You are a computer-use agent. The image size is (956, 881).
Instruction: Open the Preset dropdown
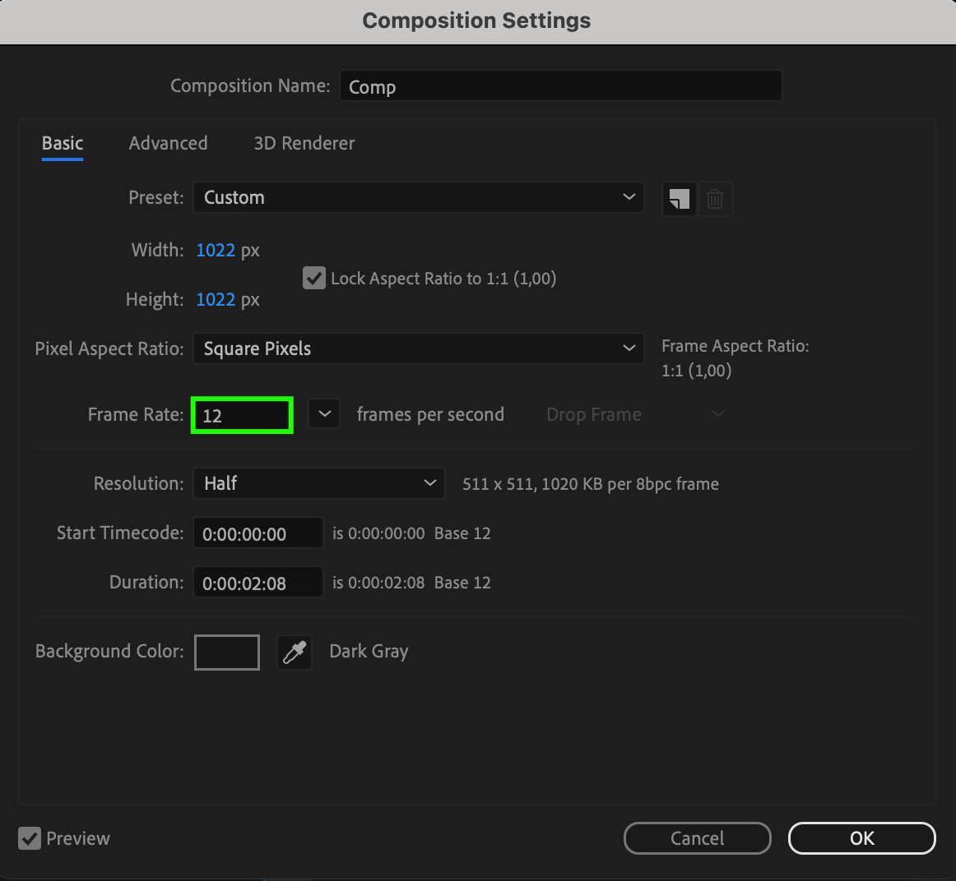418,197
